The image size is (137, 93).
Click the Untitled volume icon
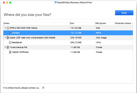click(x=10, y=33)
